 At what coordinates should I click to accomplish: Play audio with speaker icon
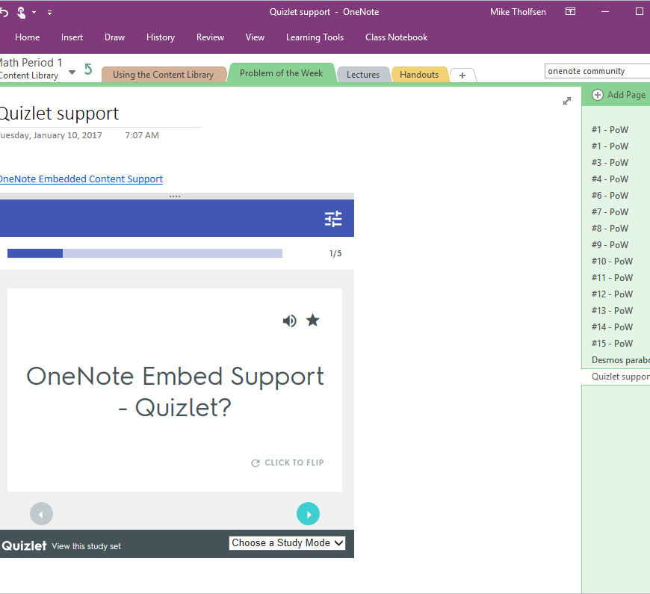tap(289, 321)
